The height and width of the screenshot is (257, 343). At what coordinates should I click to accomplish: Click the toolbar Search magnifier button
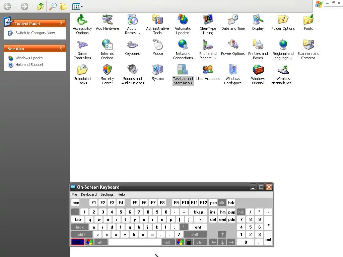(x=53, y=7)
